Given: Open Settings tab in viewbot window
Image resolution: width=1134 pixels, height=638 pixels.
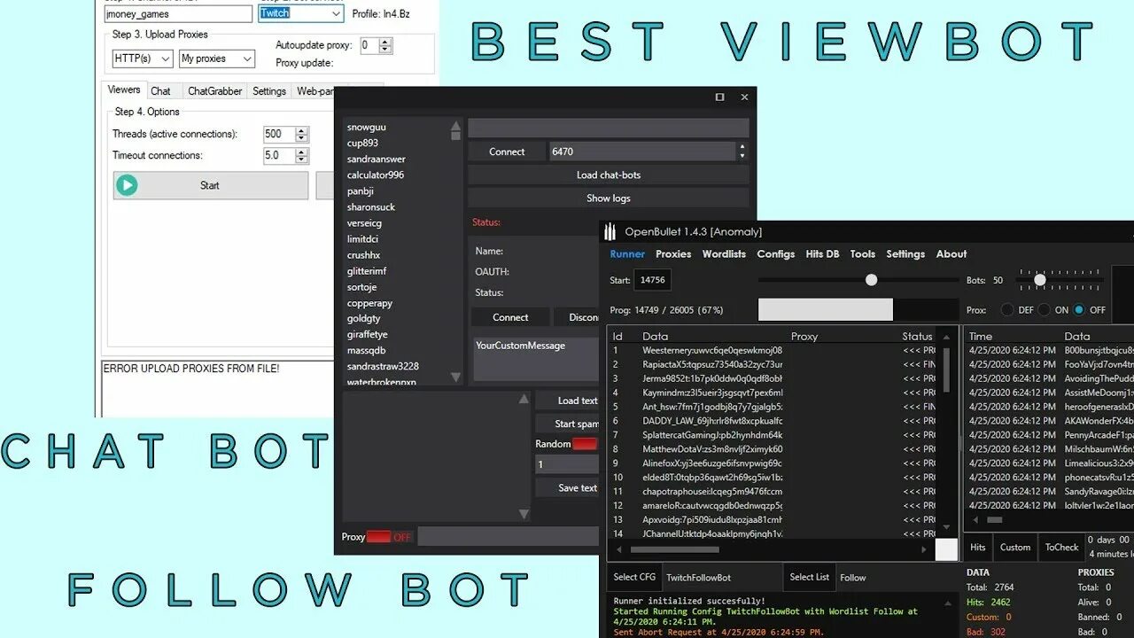Looking at the screenshot, I should [x=269, y=91].
